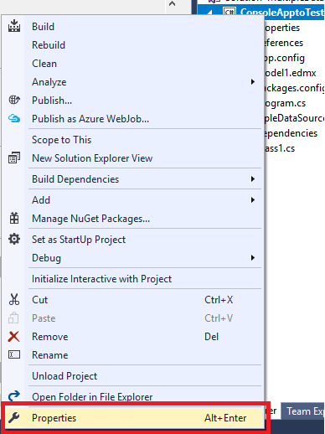
Task: Click the scroll up arrow above the menu
Action: tap(173, 3)
